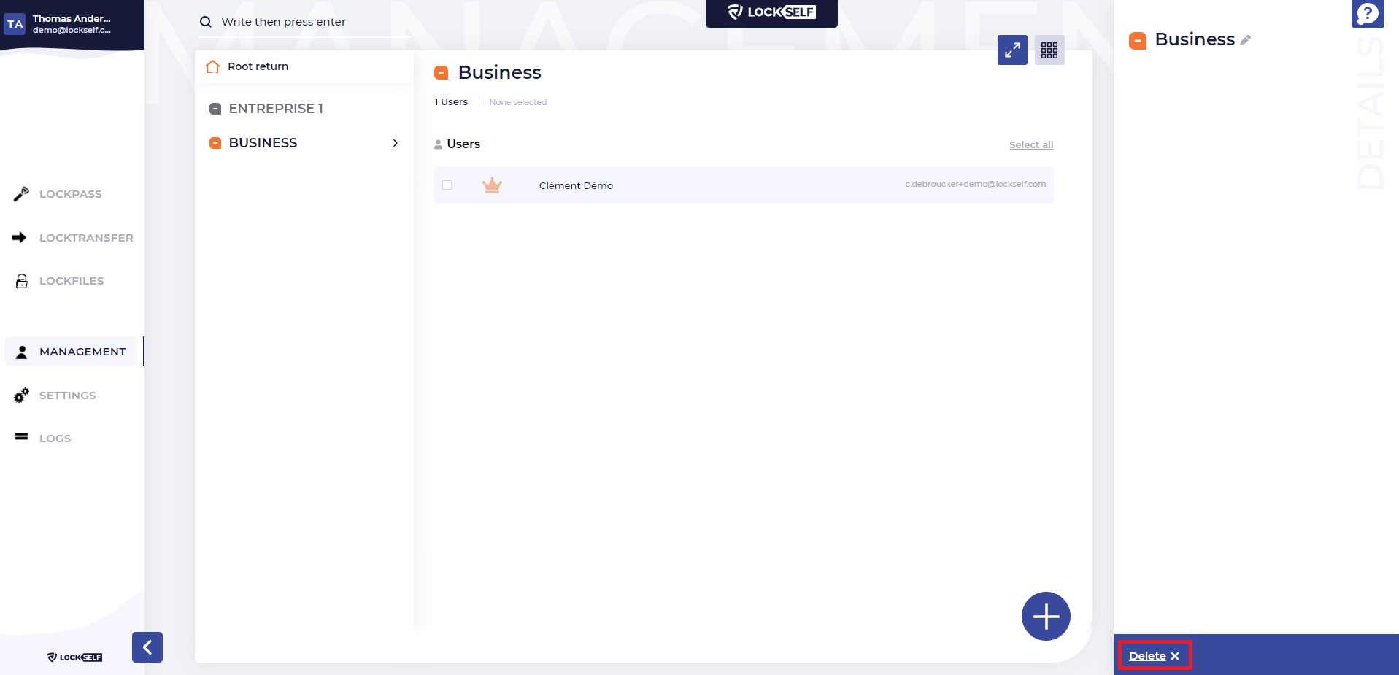Open the LockPass section
The image size is (1399, 675).
pos(70,194)
